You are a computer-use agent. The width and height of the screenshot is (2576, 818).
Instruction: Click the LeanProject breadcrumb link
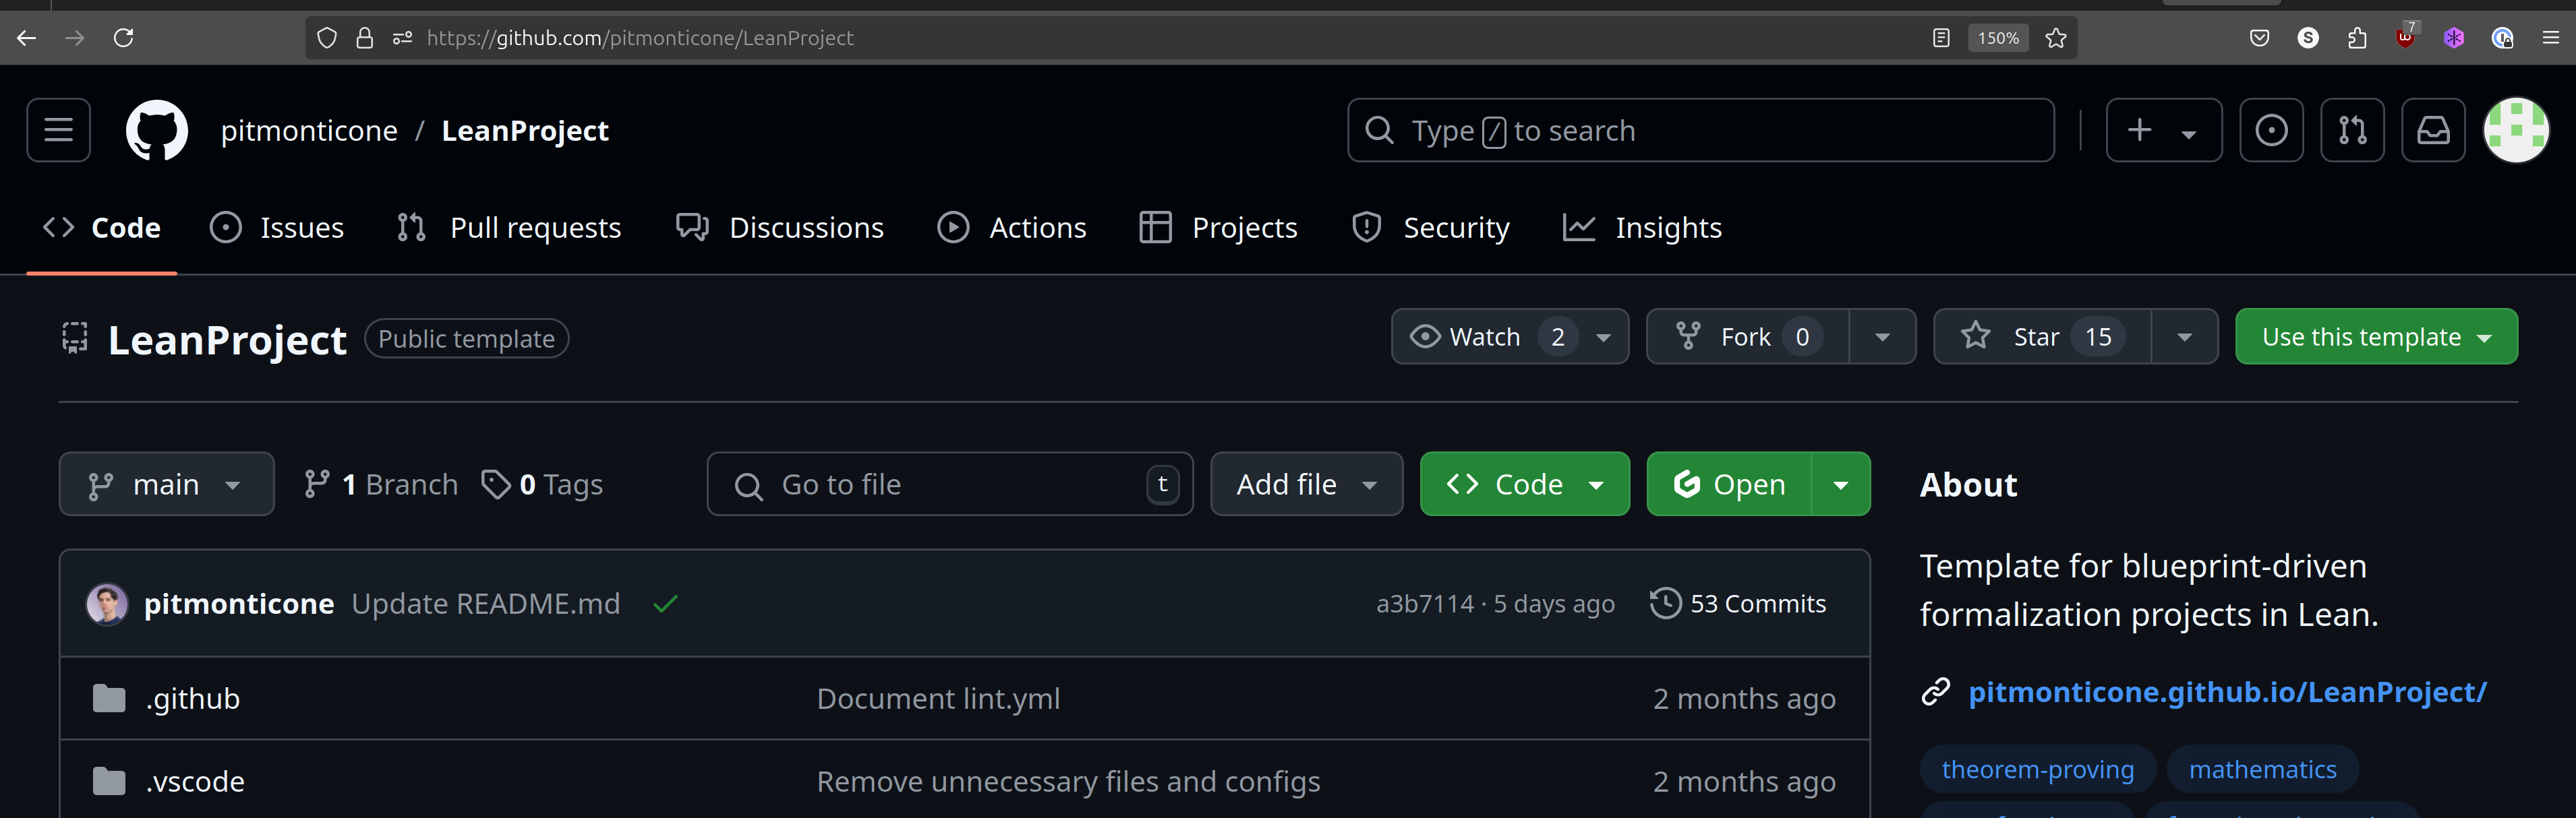(525, 131)
